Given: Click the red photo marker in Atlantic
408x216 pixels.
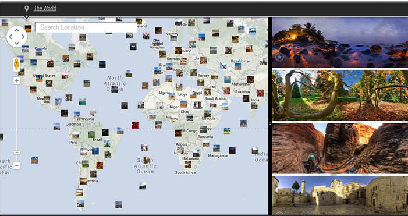Looking at the screenshot, I should [135, 125].
